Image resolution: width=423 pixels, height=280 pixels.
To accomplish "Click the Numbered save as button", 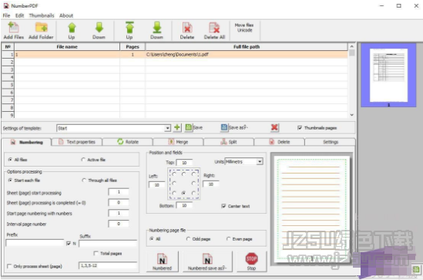I will tap(207, 261).
